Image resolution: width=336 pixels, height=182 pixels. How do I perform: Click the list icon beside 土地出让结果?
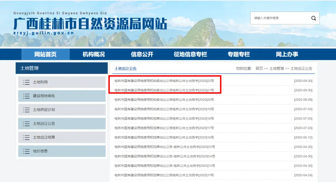point(26,138)
